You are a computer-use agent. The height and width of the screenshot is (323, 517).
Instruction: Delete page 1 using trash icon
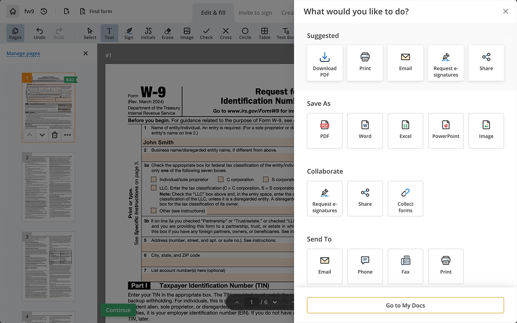click(55, 135)
